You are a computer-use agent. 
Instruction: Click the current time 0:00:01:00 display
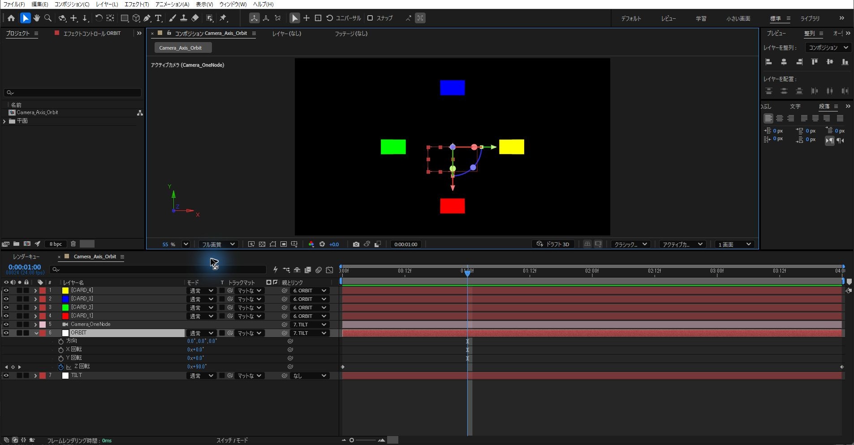tap(25, 267)
